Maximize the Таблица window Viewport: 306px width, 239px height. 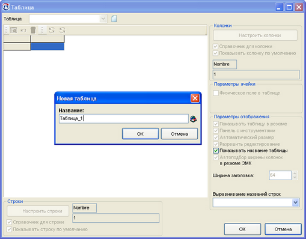(289, 7)
